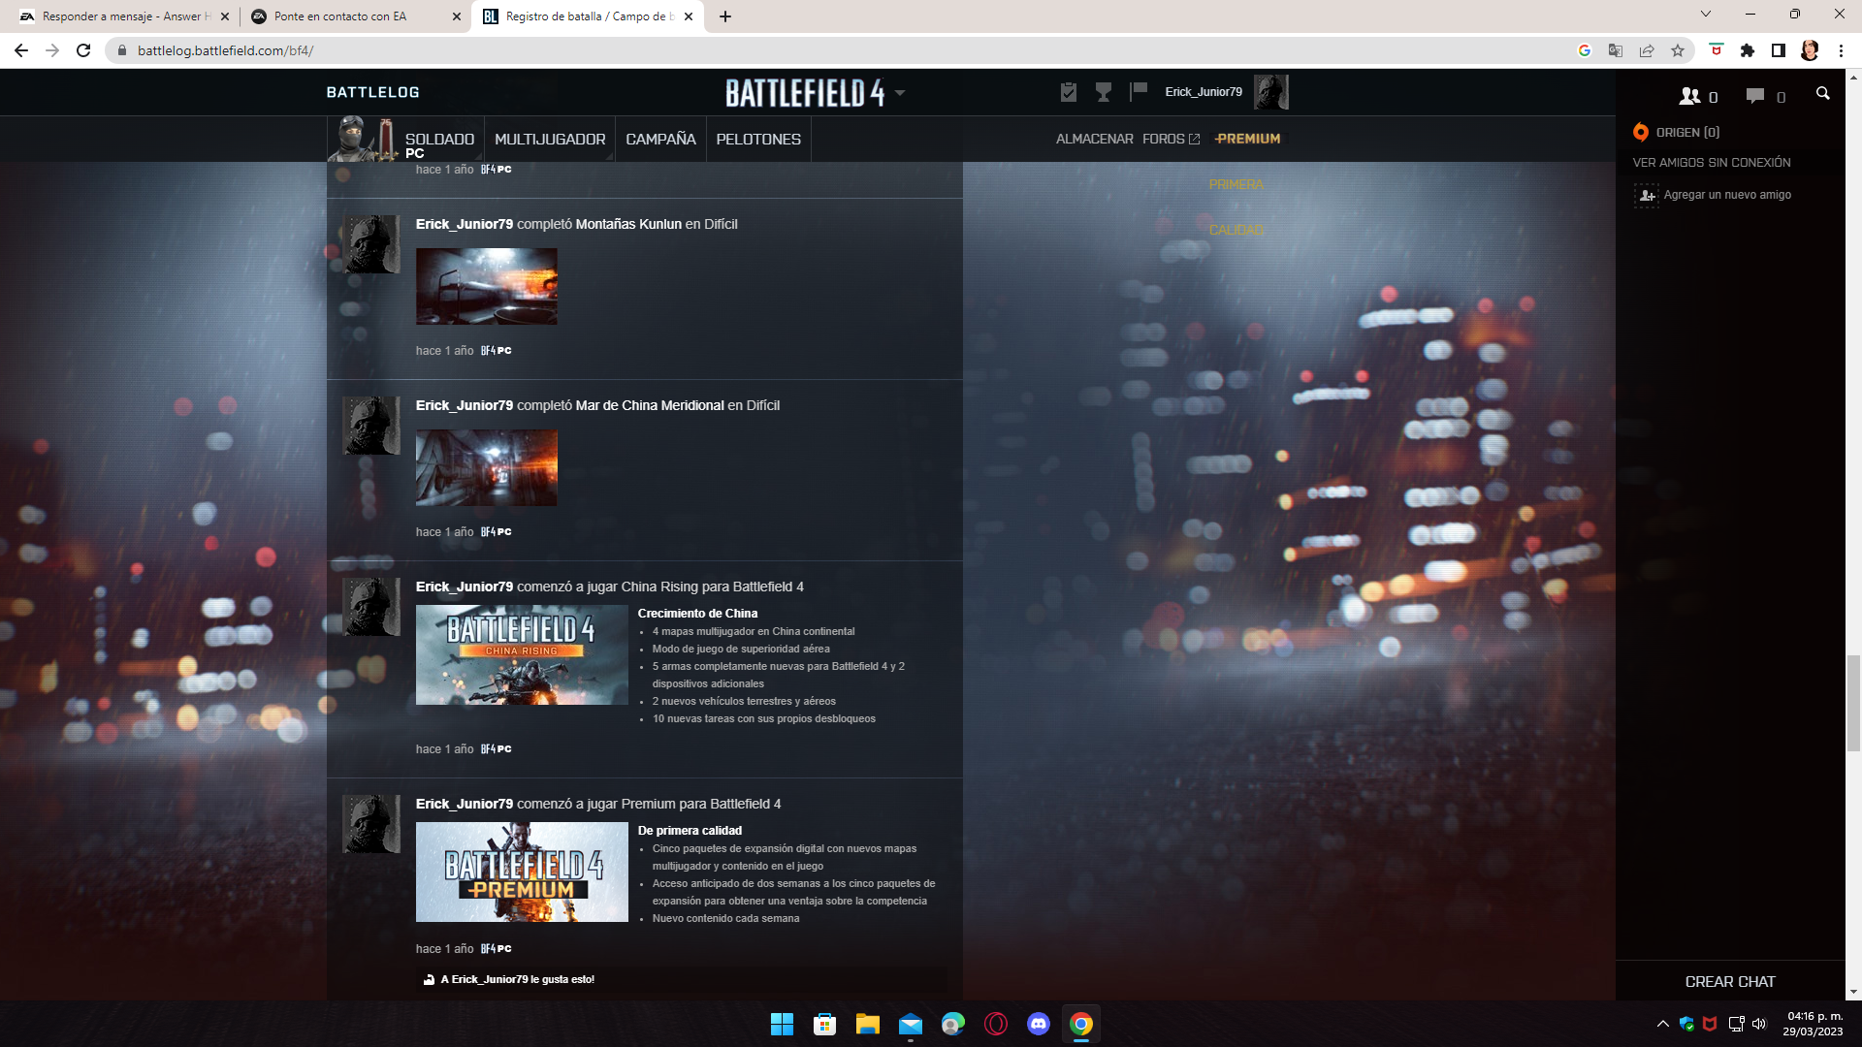Open the Mar de China Meridional thumbnail
The height and width of the screenshot is (1047, 1862).
point(487,467)
